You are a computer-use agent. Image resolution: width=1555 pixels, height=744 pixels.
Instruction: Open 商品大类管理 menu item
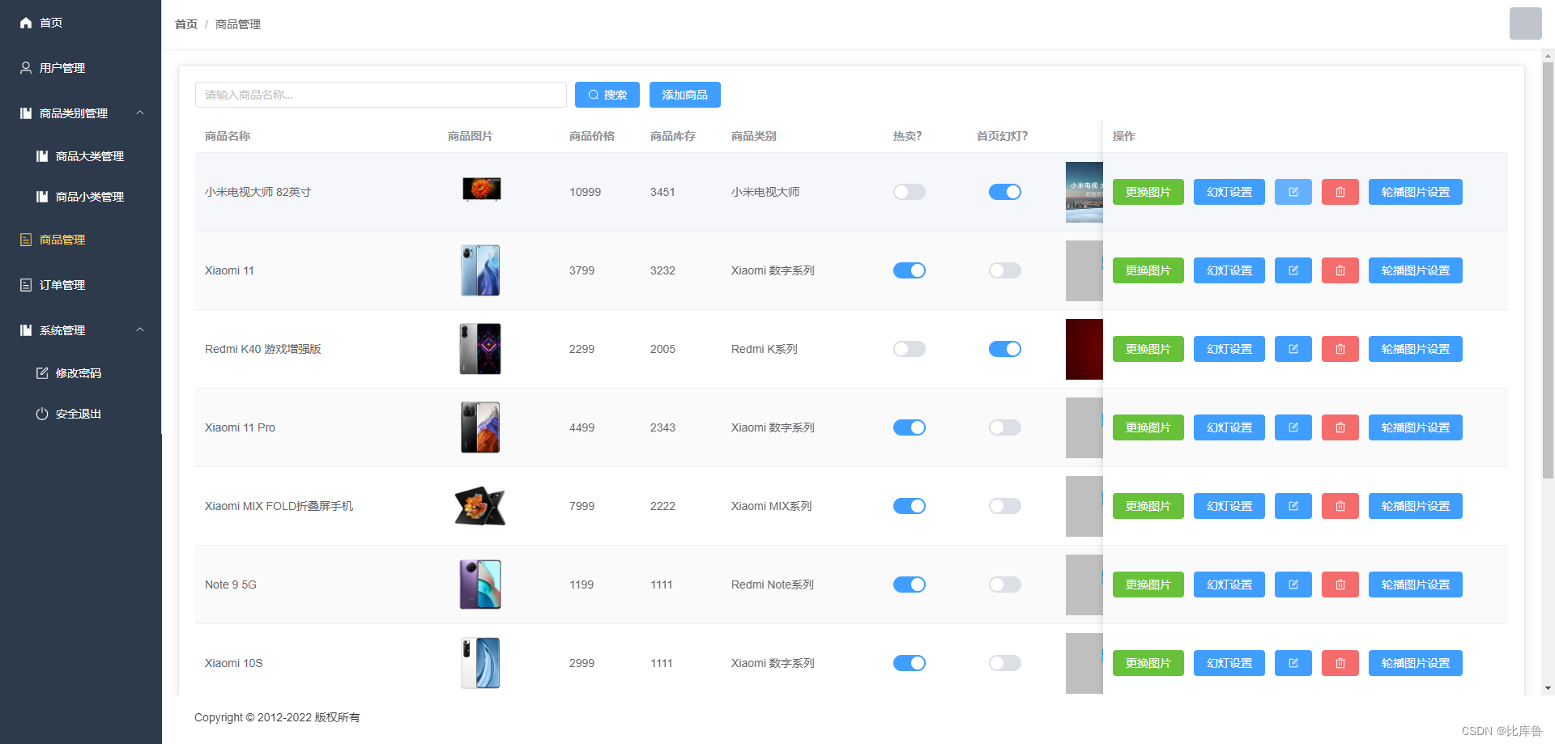pyautogui.click(x=81, y=156)
